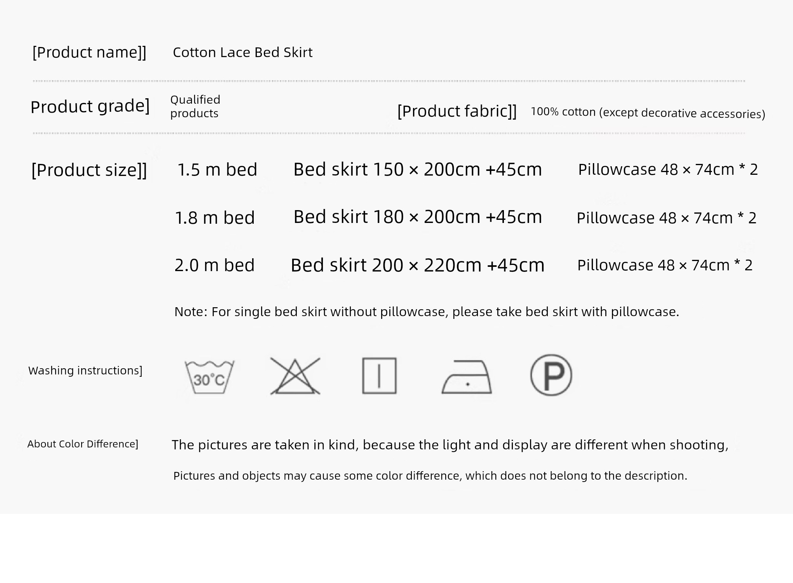Click the 'About Color Difference]' label
793x583 pixels.
tap(83, 444)
